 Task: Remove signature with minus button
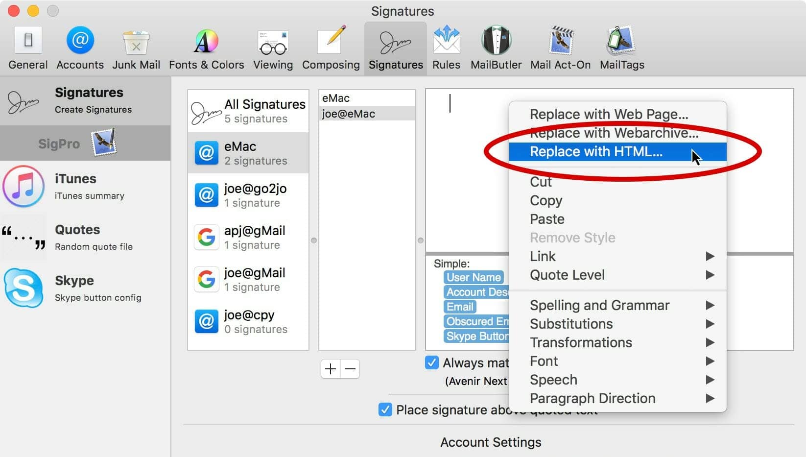(350, 369)
